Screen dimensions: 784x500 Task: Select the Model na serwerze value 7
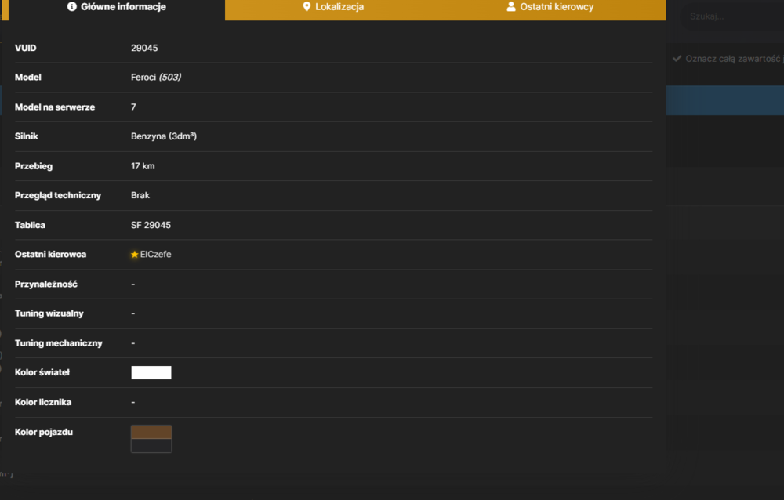pos(133,107)
